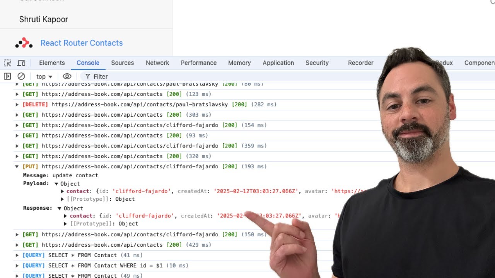Screen dimensions: 495x278
Task: Clear the console with the circle-slash icon
Action: pos(21,76)
